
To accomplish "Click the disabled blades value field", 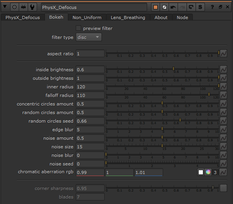I will tap(90, 197).
